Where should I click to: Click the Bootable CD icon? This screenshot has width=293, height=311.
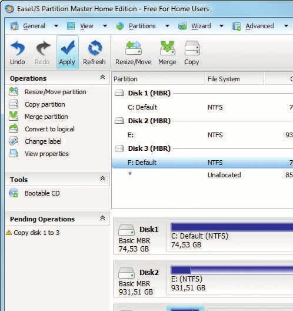point(14,193)
